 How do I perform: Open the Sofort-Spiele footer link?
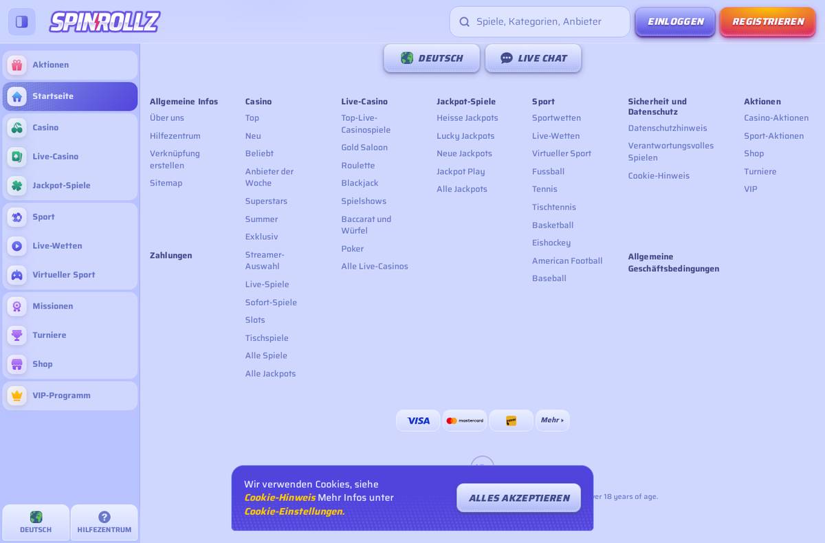pos(271,302)
